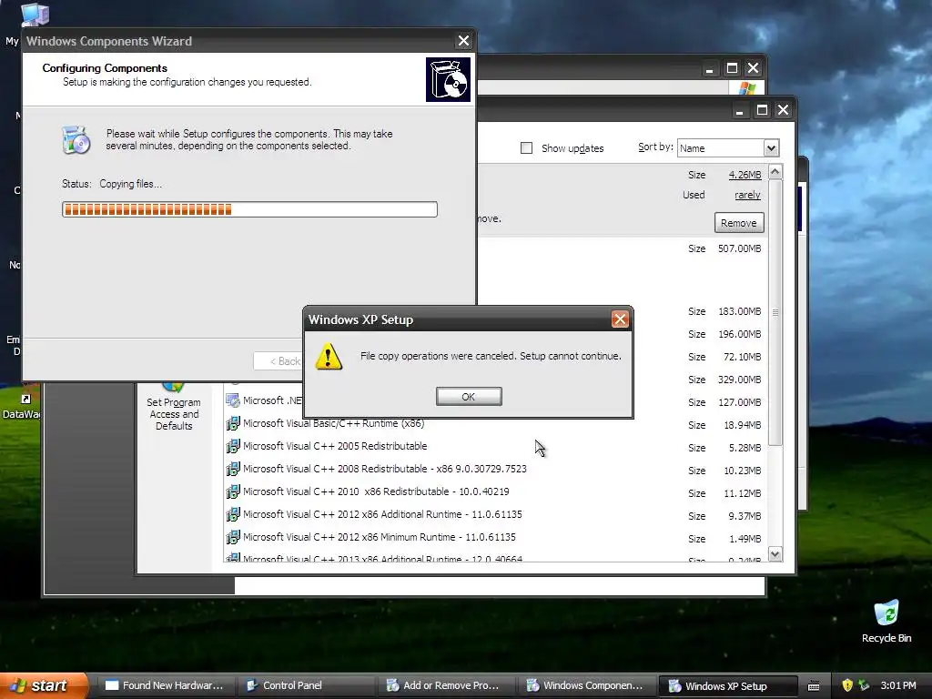Viewport: 932px width, 699px height.
Task: Toggle the Show updates checkbox
Action: coord(526,148)
